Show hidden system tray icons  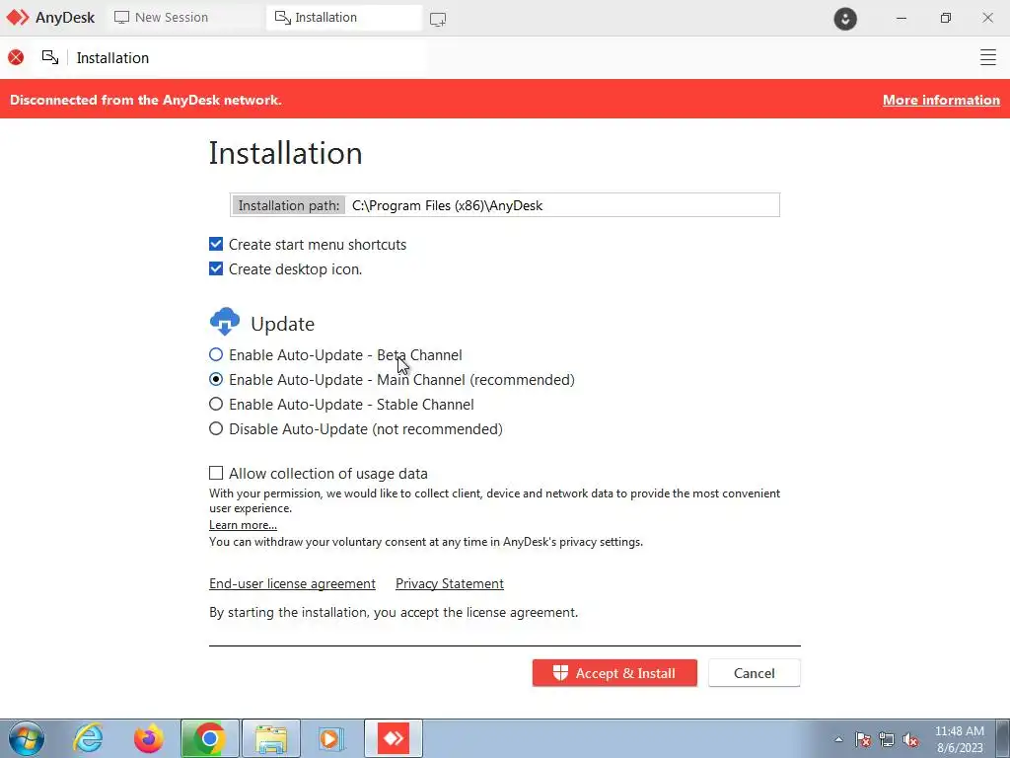pos(838,739)
